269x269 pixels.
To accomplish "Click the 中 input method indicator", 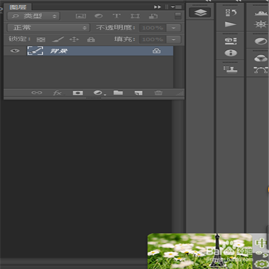I will coord(260,243).
